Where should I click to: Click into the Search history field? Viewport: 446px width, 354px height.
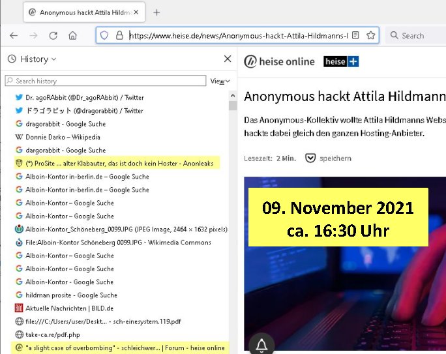click(x=105, y=81)
